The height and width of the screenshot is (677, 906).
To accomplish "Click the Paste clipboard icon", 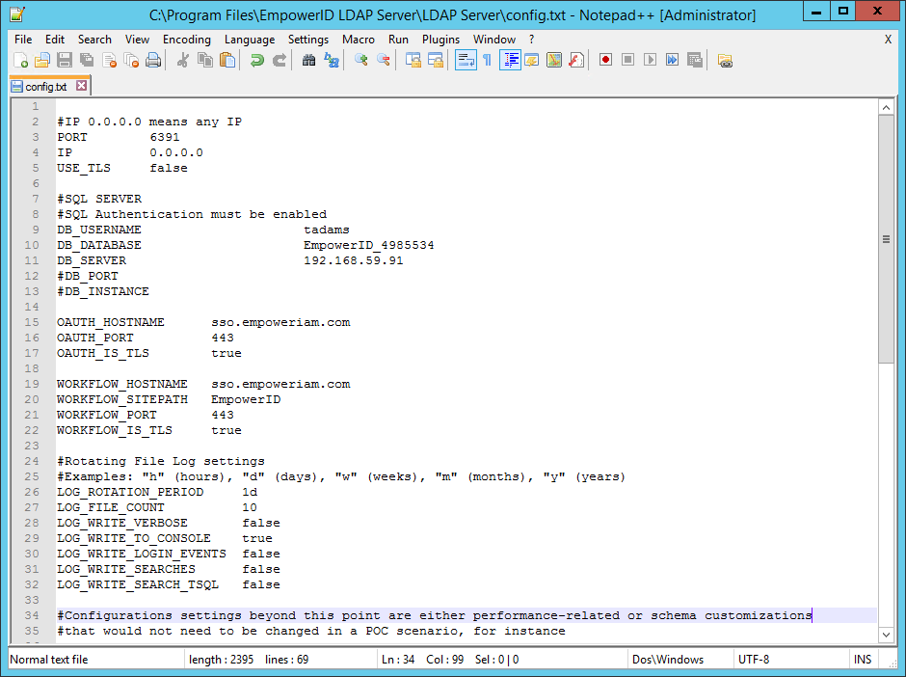I will click(227, 61).
